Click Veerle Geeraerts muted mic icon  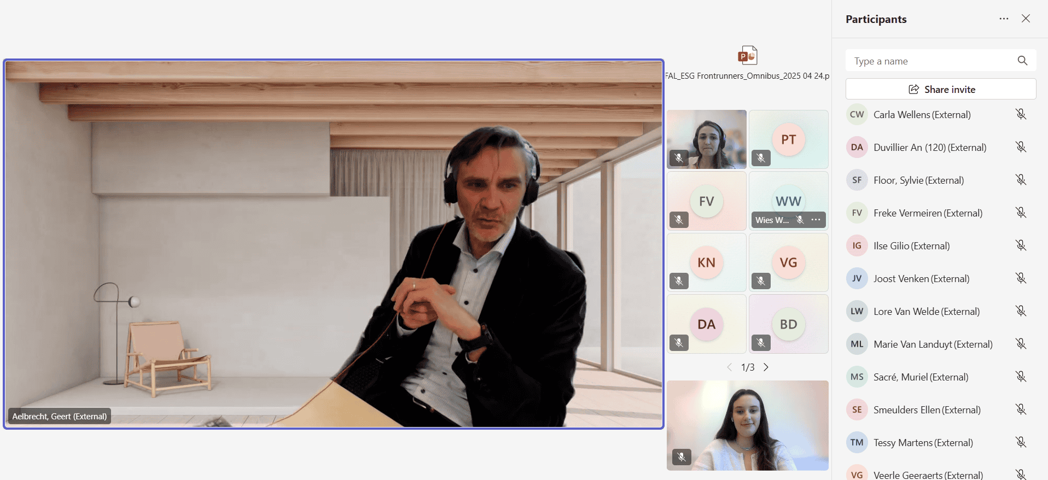[1021, 474]
